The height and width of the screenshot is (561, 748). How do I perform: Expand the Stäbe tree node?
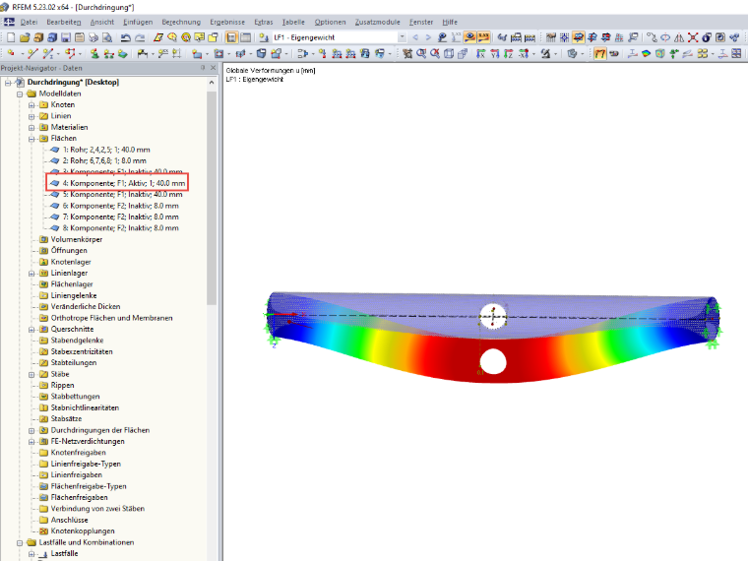pos(31,375)
